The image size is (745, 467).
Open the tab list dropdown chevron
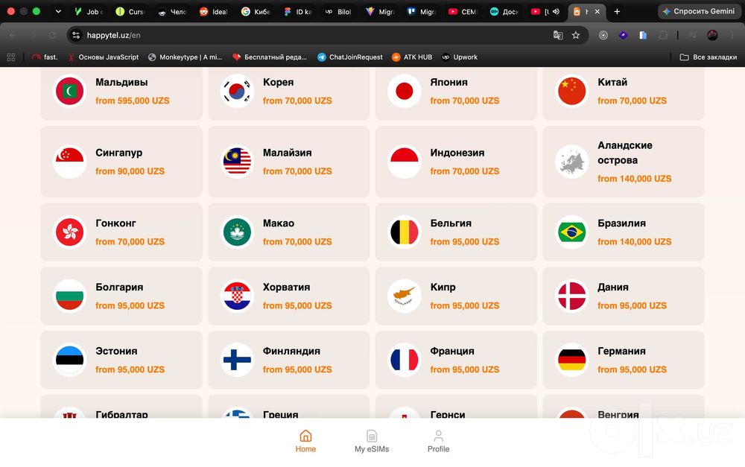point(58,11)
